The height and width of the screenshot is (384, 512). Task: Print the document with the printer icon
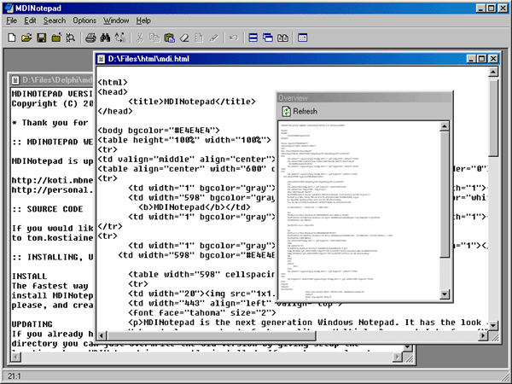(x=90, y=38)
